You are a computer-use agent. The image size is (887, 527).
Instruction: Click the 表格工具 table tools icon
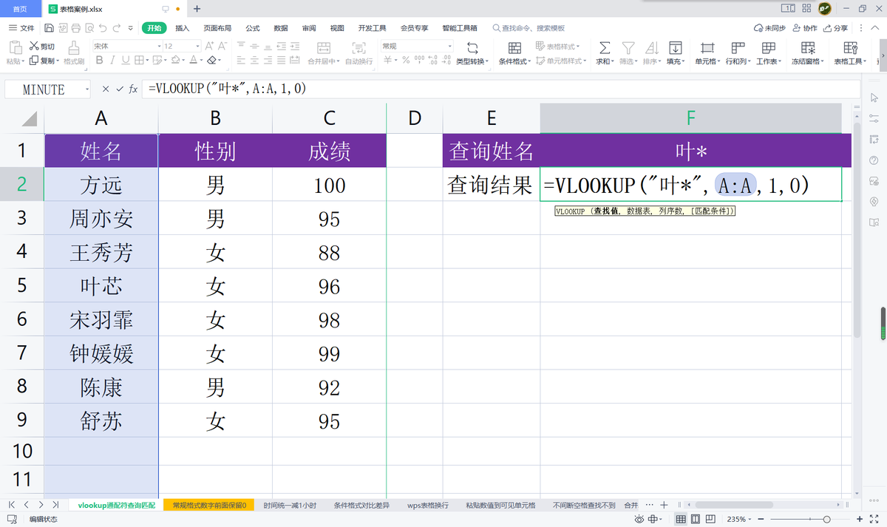[x=850, y=47]
